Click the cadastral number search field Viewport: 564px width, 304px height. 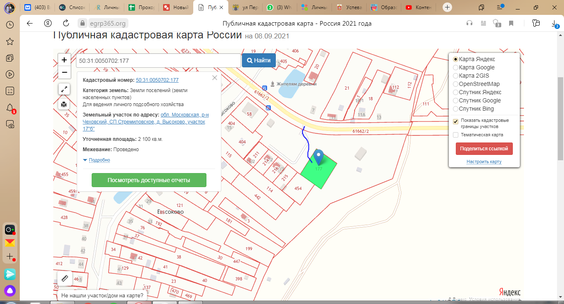[158, 60]
